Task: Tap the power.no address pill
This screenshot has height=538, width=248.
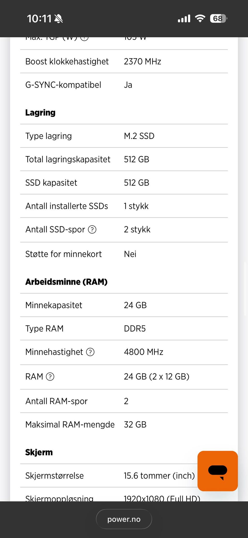Action: coord(124,519)
